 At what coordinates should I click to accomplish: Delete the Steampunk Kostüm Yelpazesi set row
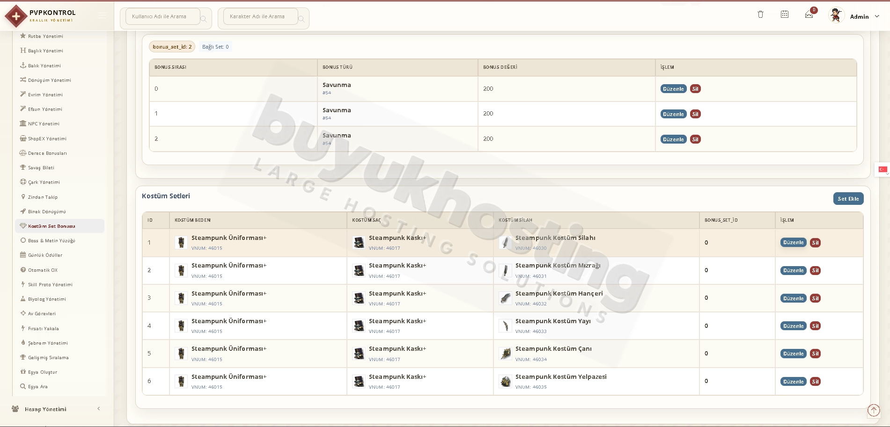point(815,382)
